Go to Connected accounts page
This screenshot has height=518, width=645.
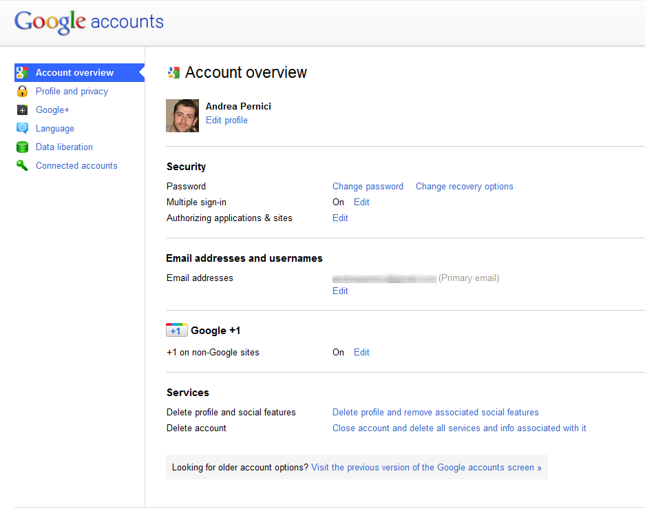76,165
